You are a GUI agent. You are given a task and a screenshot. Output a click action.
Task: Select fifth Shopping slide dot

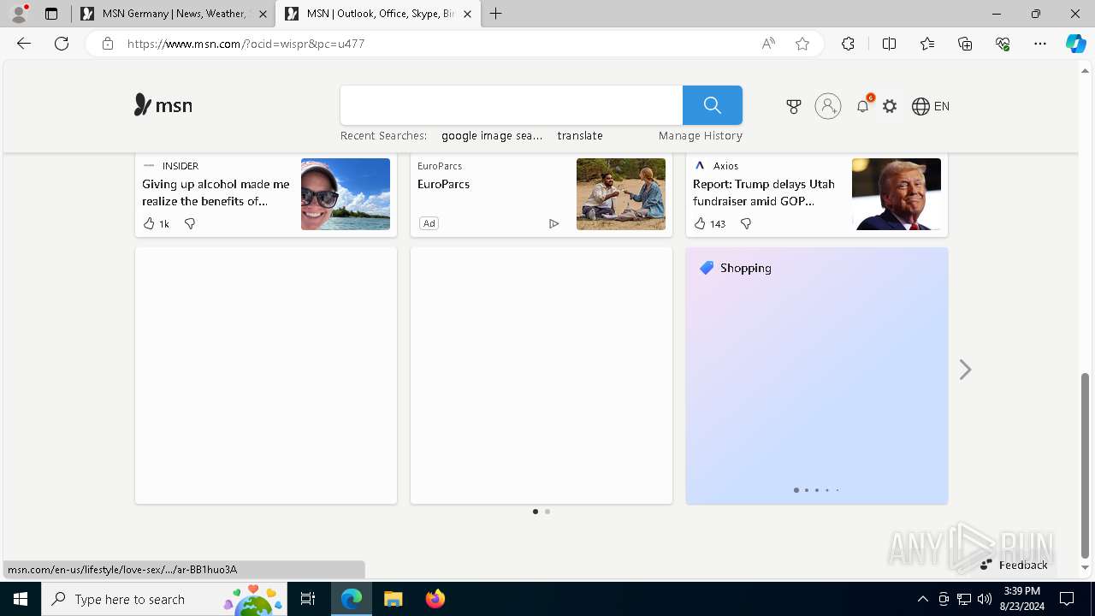[x=838, y=490]
